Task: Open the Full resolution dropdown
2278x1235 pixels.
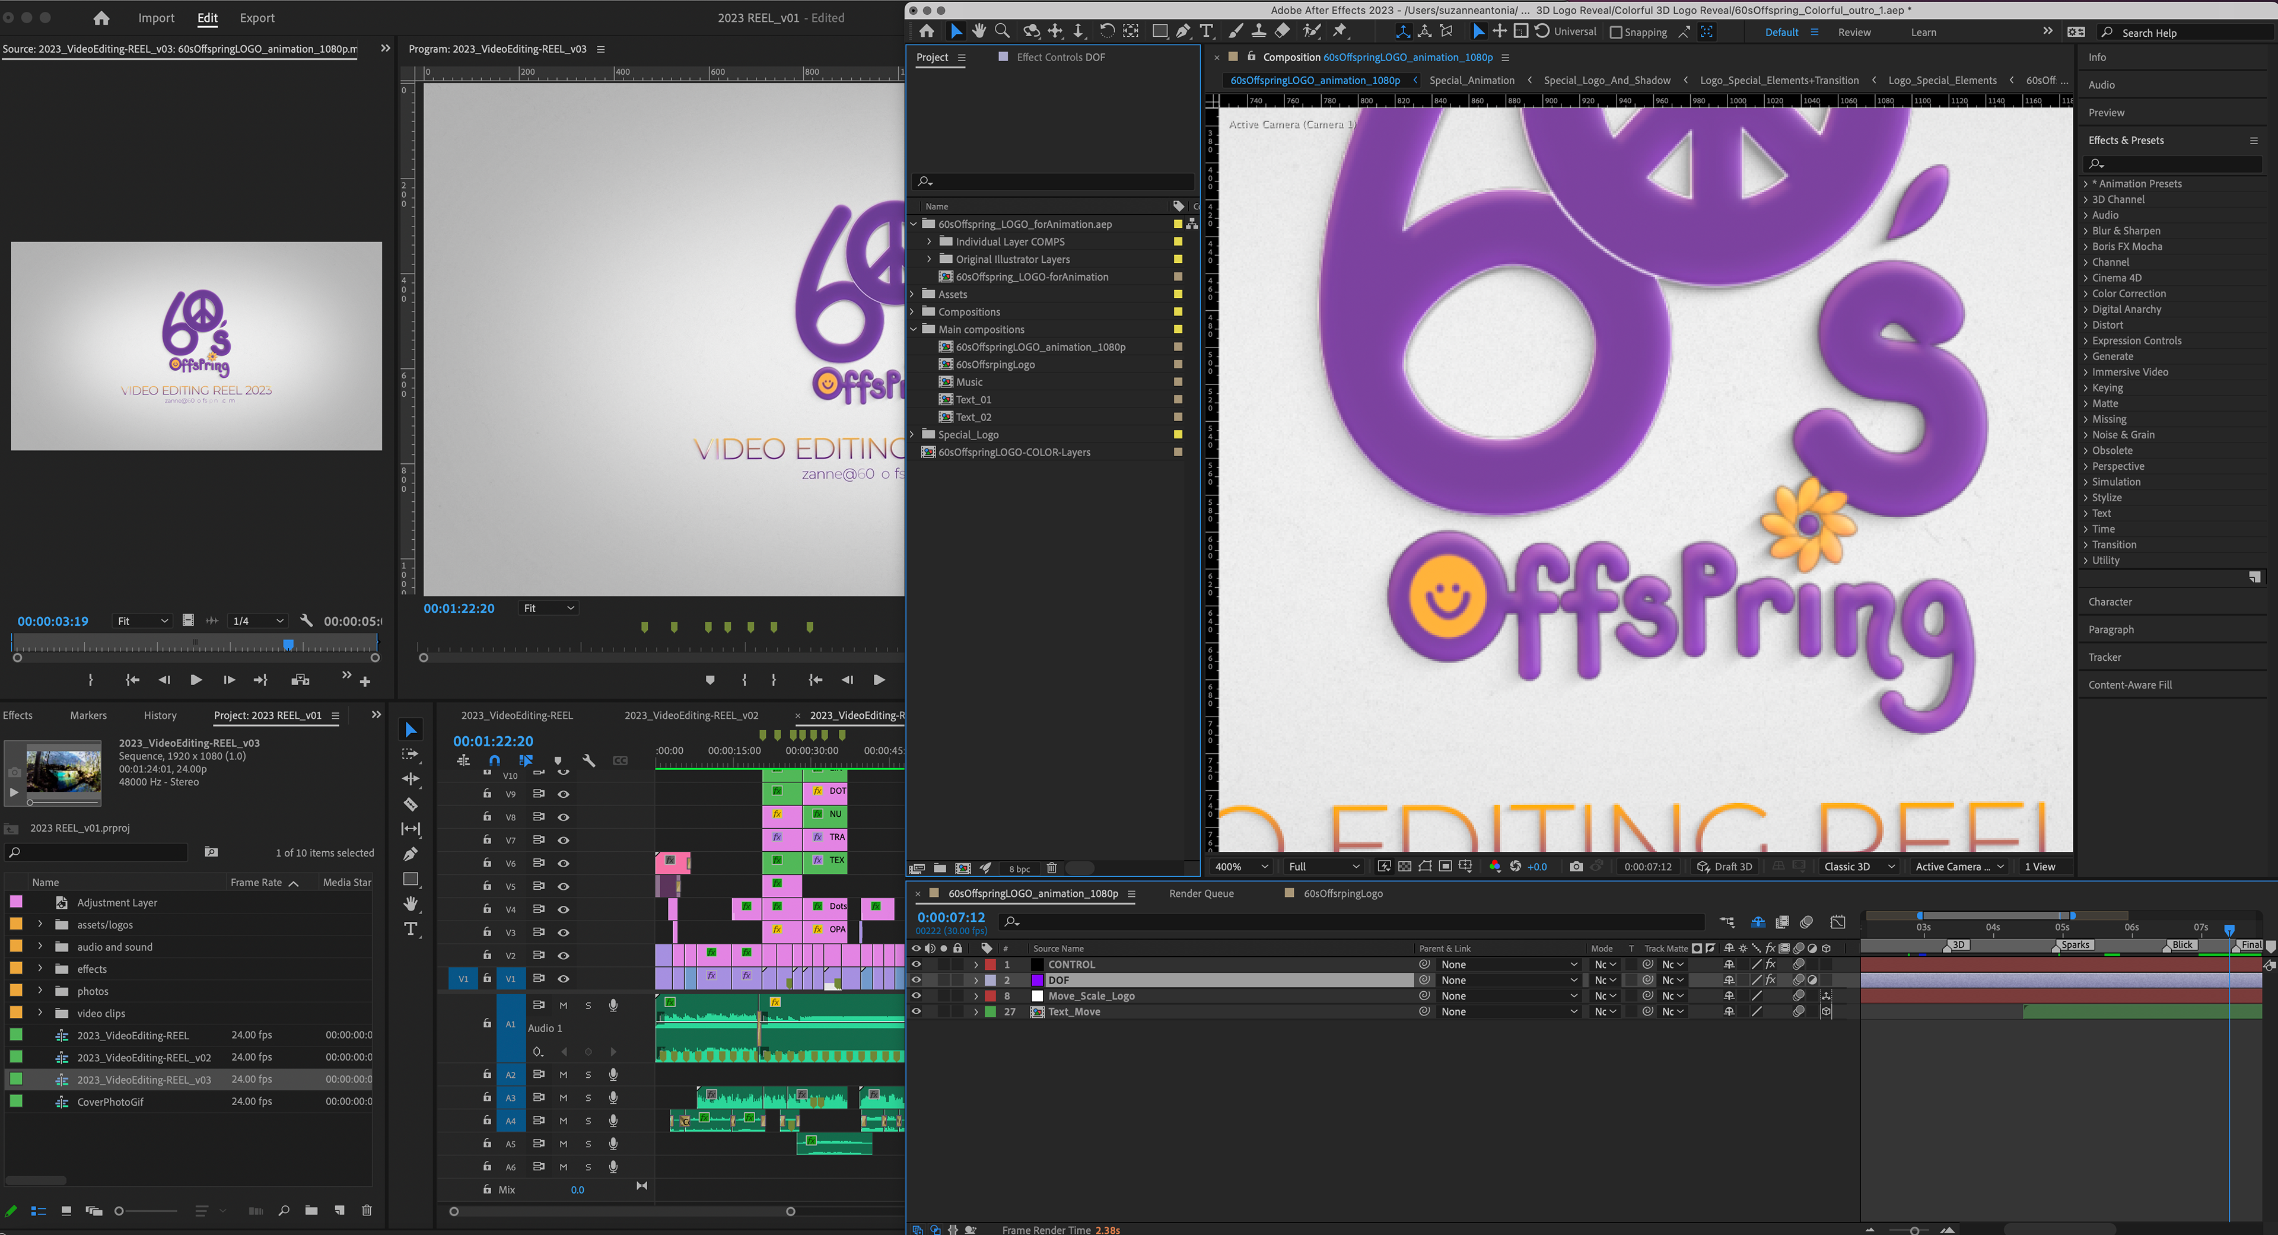Action: [1324, 867]
